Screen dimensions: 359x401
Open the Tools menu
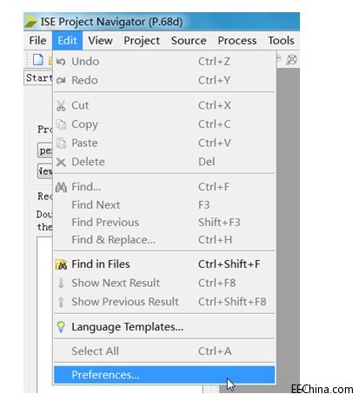coord(281,41)
